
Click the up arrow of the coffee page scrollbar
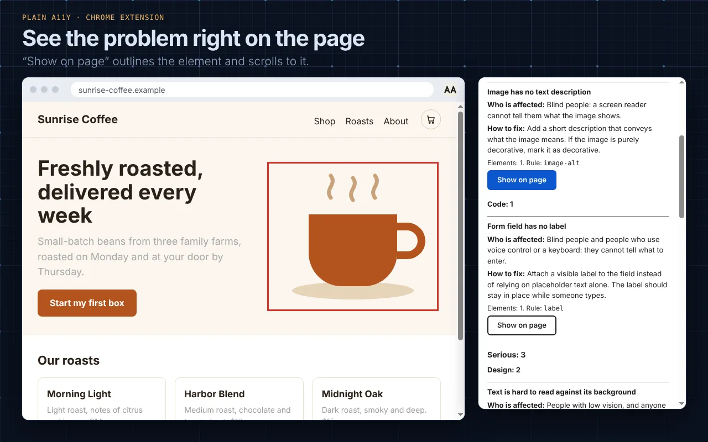coord(461,108)
